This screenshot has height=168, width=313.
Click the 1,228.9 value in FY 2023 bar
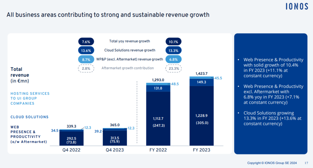[201, 116]
